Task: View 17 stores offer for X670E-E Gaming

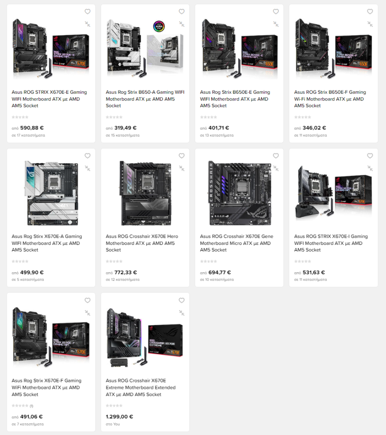Action: point(28,135)
